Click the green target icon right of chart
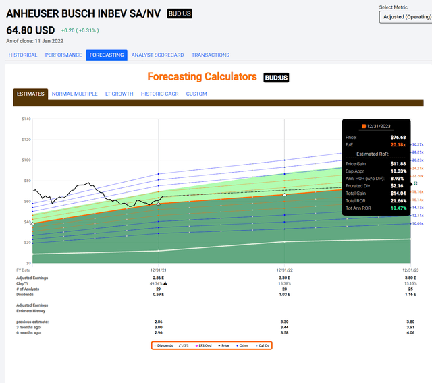The image size is (432, 383). [416, 183]
